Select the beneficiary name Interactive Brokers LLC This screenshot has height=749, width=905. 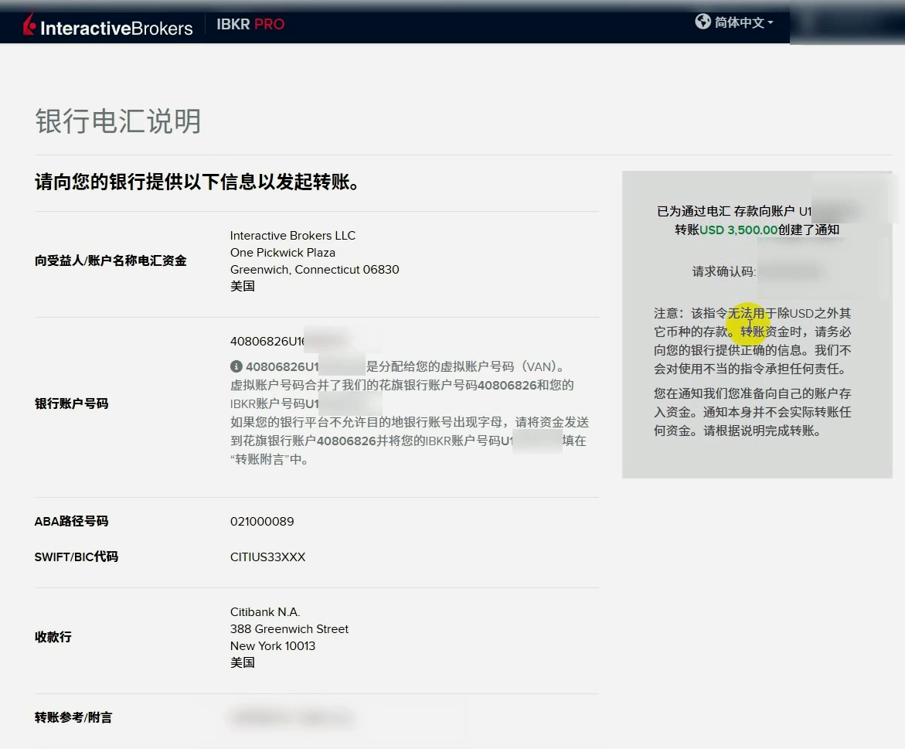[x=293, y=236]
